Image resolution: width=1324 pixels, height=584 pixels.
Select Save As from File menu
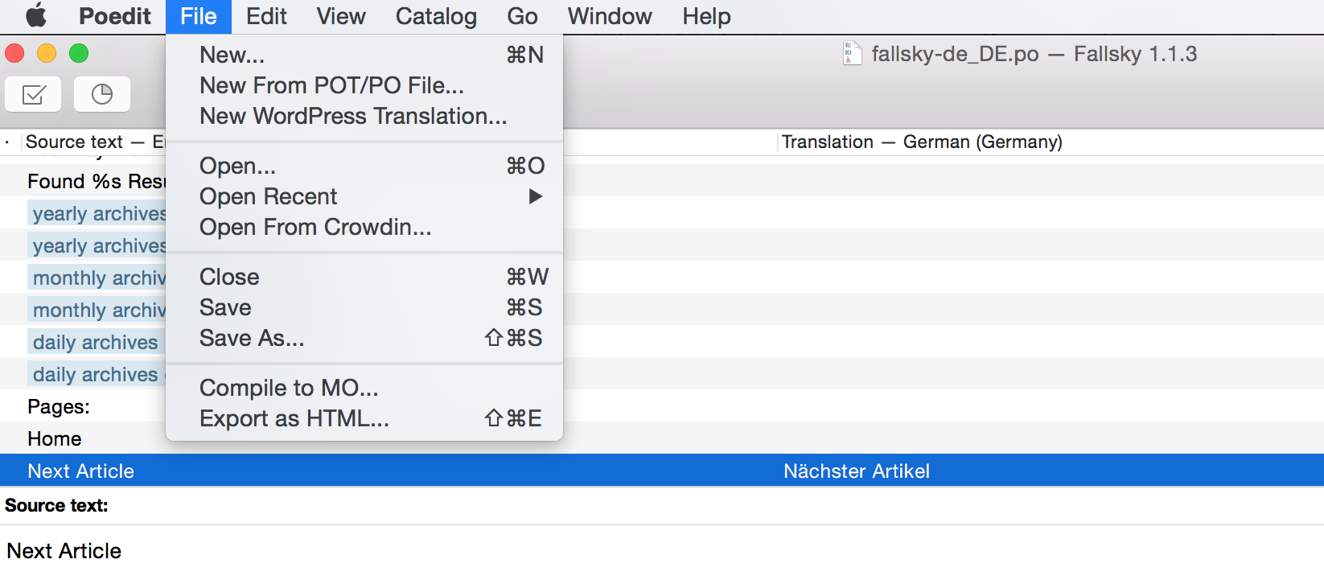(x=252, y=338)
